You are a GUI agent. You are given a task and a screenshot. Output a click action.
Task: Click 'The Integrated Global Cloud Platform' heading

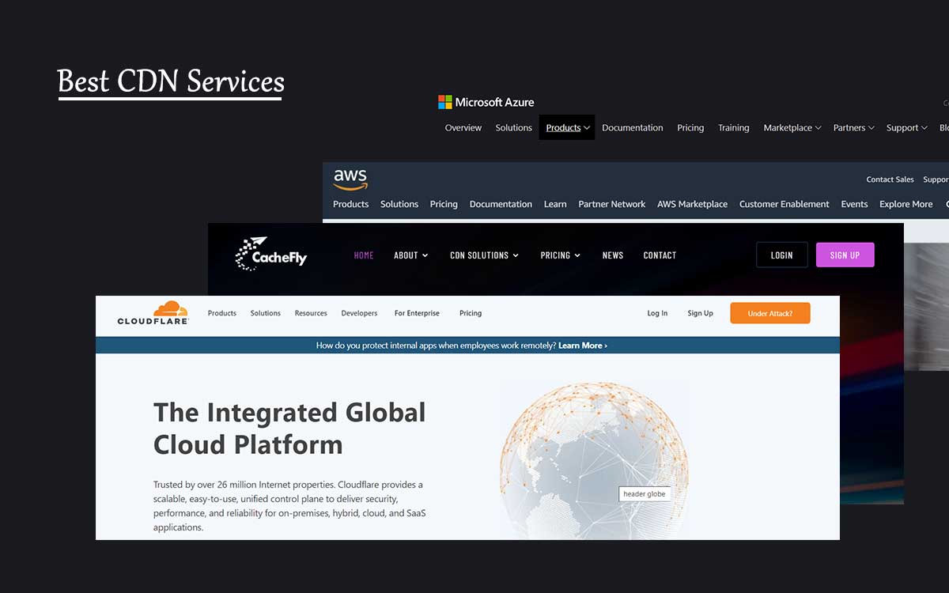click(x=289, y=428)
